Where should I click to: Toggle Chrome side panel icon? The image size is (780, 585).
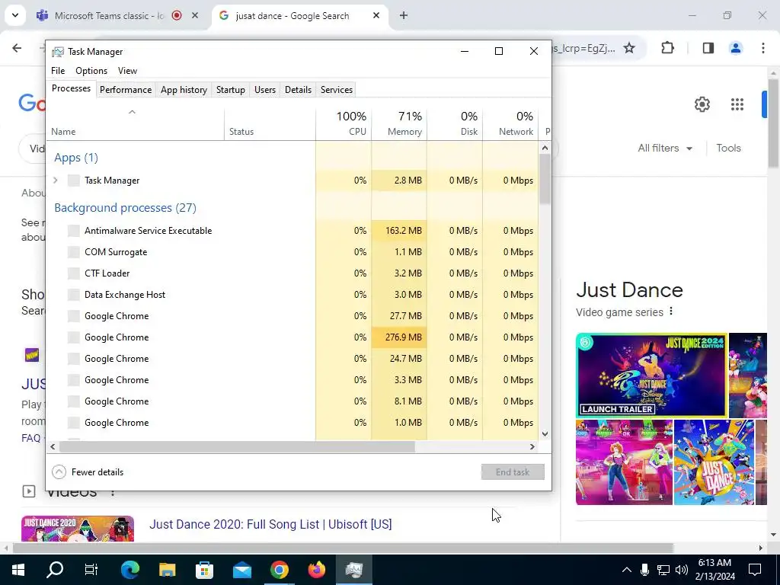point(708,48)
